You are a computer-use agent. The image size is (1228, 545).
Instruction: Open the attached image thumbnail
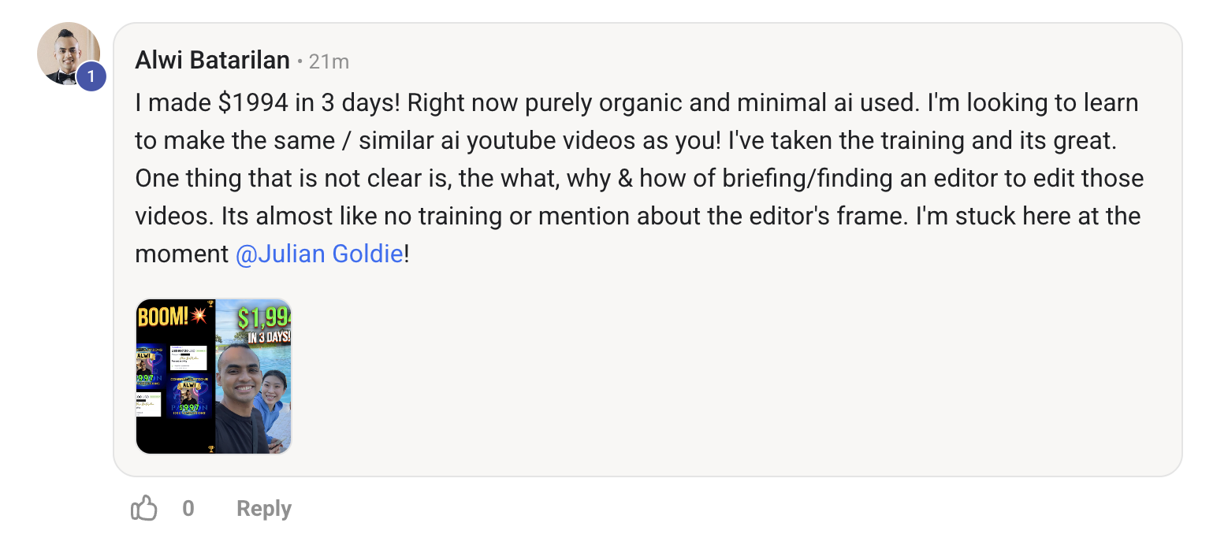[214, 376]
